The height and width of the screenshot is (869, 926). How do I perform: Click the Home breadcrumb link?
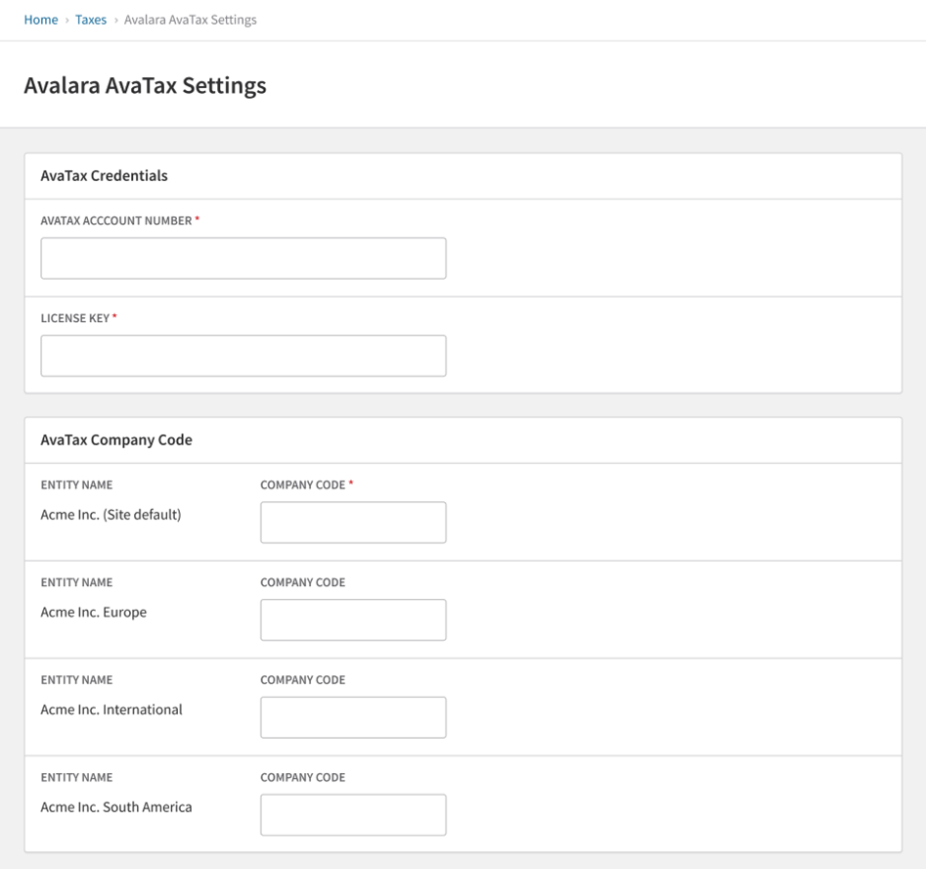[x=41, y=20]
